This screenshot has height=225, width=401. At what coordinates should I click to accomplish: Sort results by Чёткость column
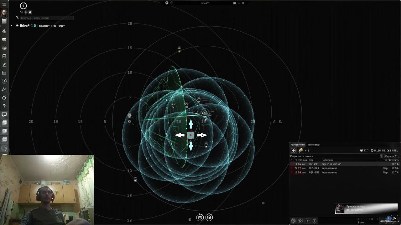tap(394, 160)
